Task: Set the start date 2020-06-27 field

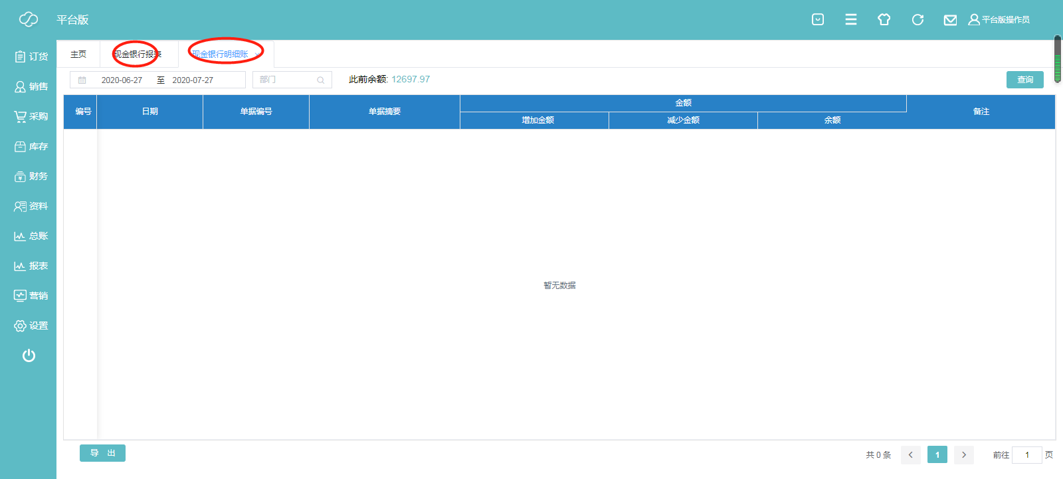Action: pyautogui.click(x=122, y=80)
